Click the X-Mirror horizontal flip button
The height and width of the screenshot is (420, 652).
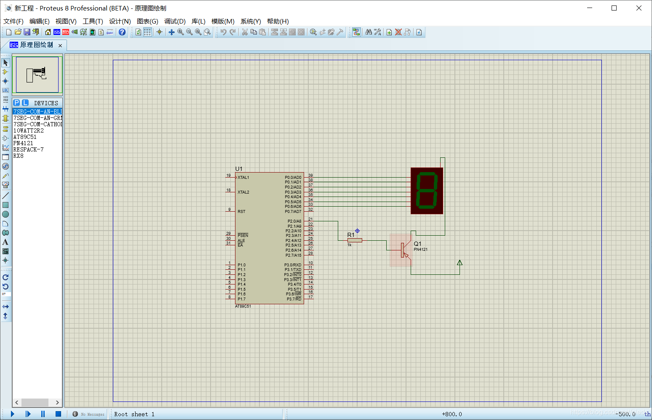5,307
